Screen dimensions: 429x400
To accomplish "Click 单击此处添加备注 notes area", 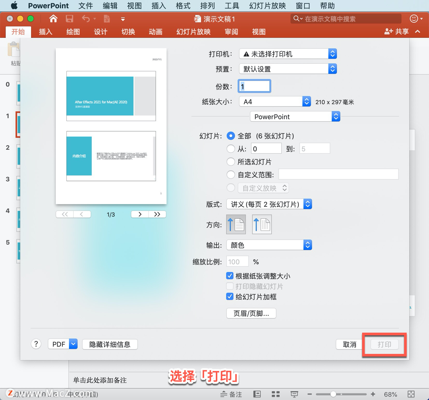I will click(100, 380).
